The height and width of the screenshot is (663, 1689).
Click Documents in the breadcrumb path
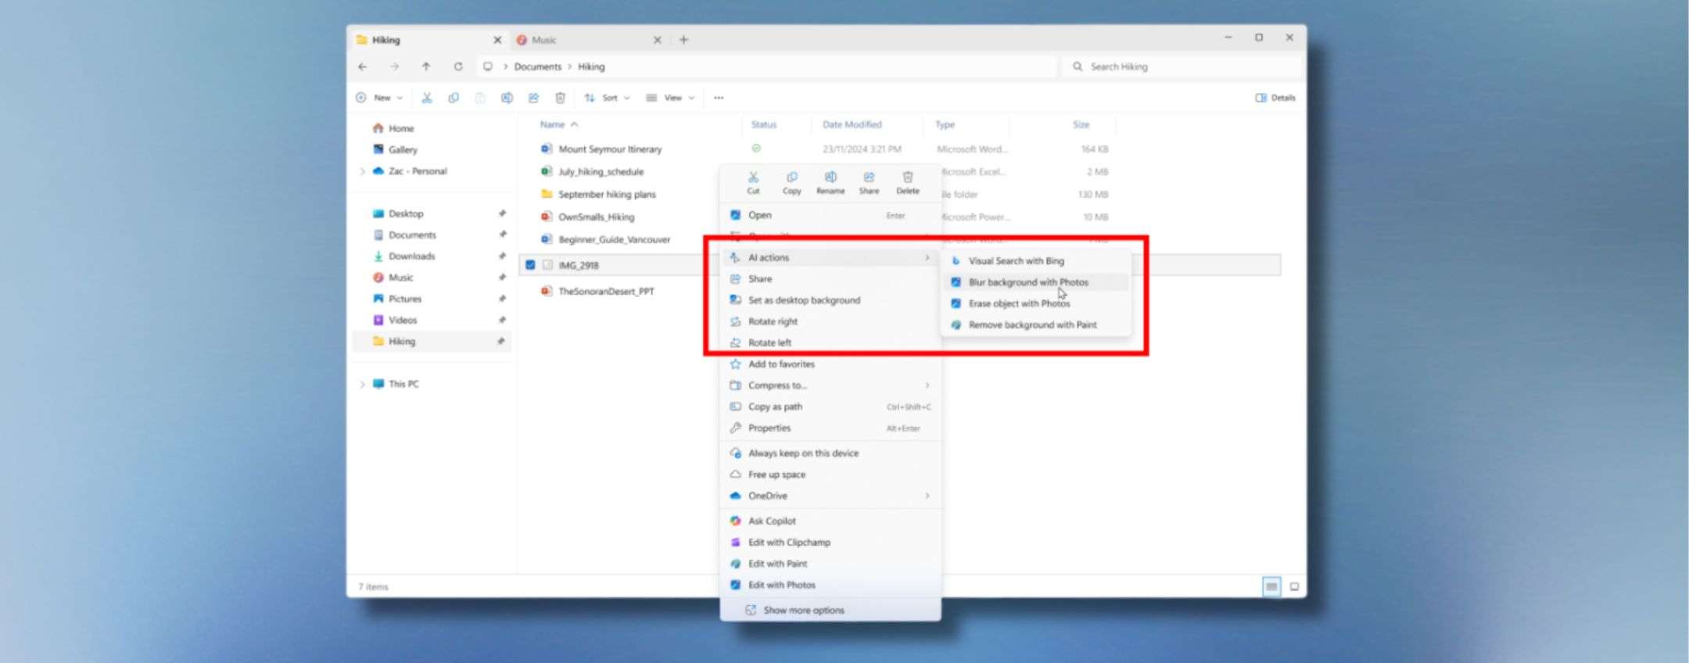tap(537, 67)
